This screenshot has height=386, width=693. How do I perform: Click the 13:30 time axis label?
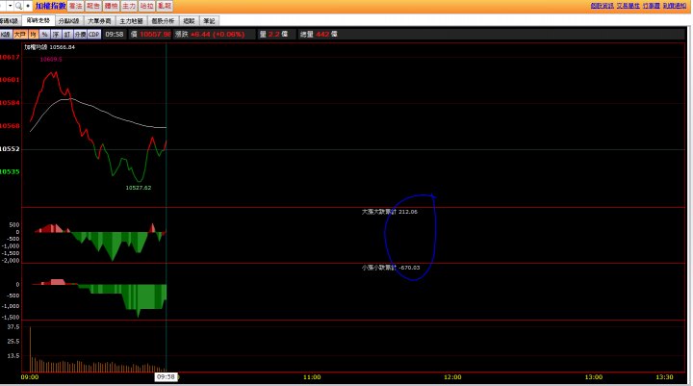pyautogui.click(x=664, y=377)
